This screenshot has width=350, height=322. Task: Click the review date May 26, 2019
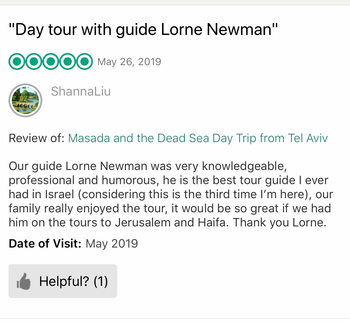129,62
